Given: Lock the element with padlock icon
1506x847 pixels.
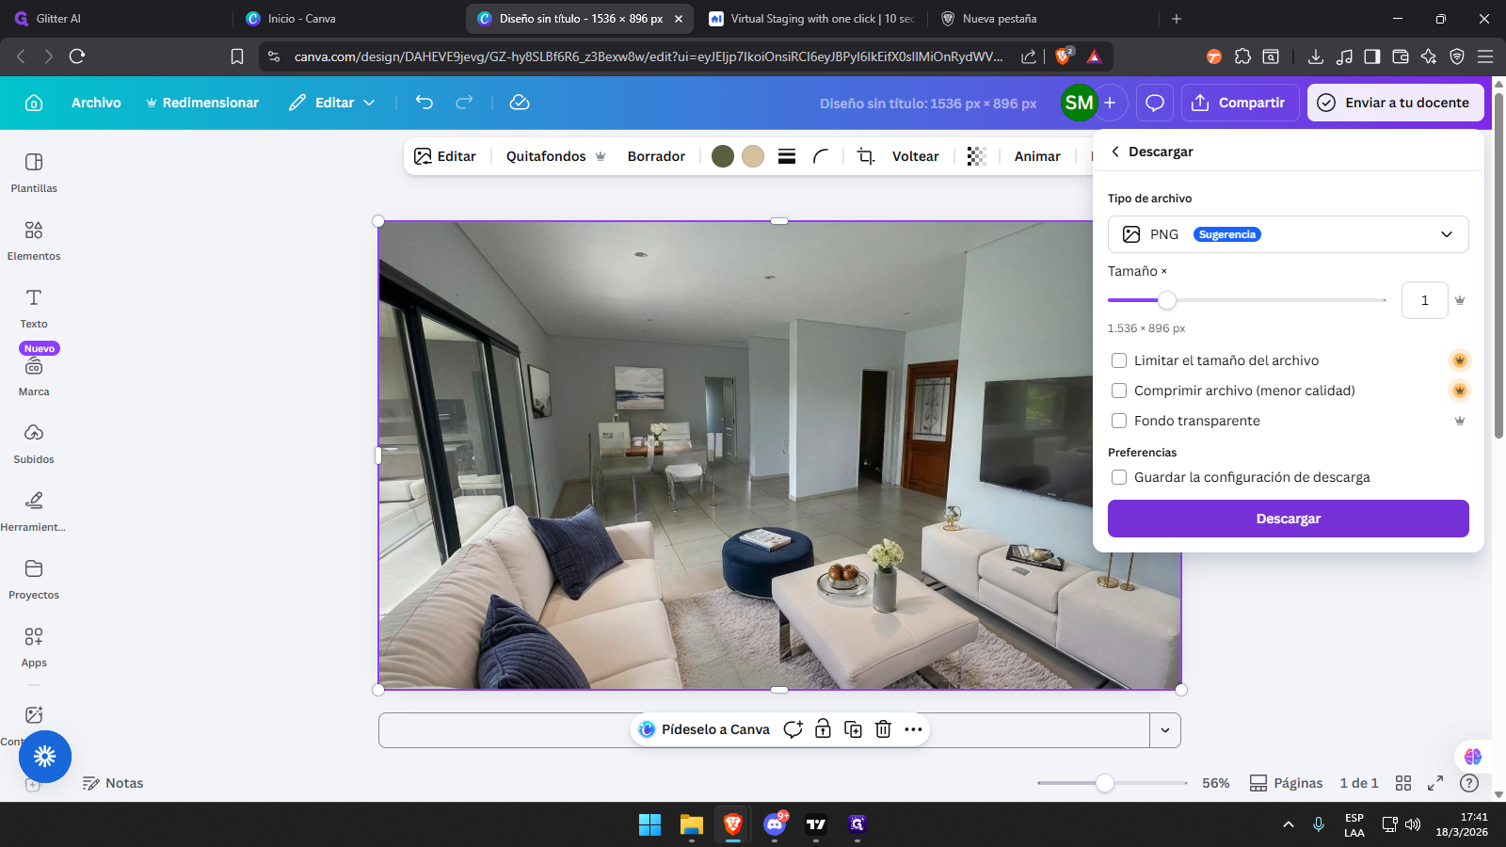Looking at the screenshot, I should 823,729.
